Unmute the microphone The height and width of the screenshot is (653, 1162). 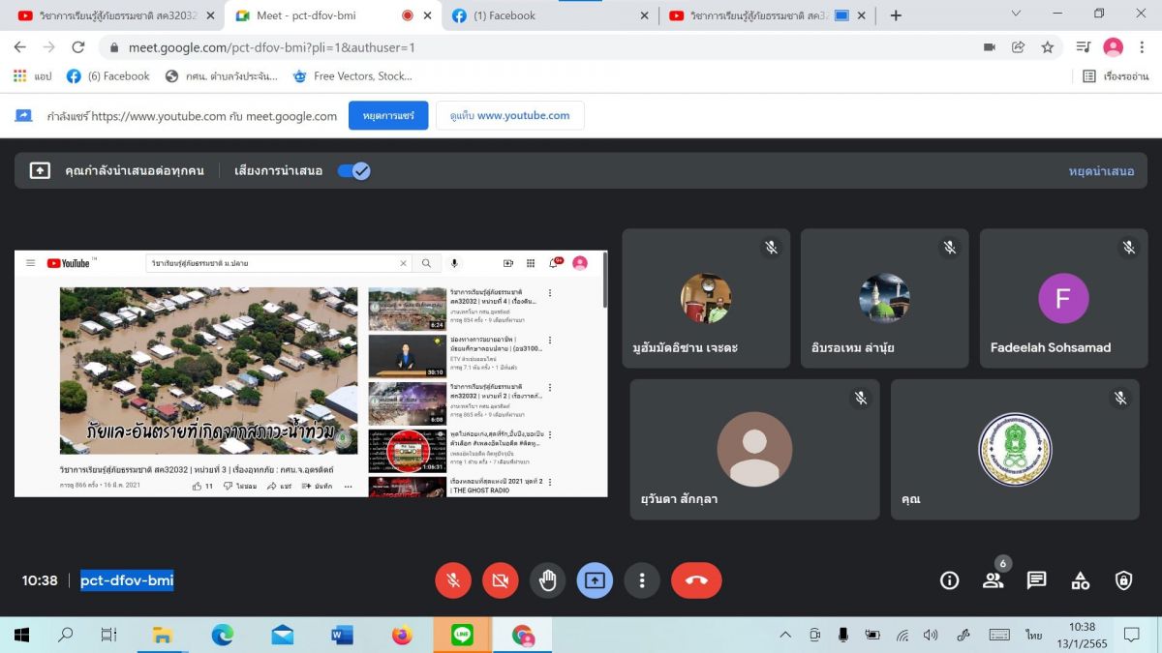point(453,580)
